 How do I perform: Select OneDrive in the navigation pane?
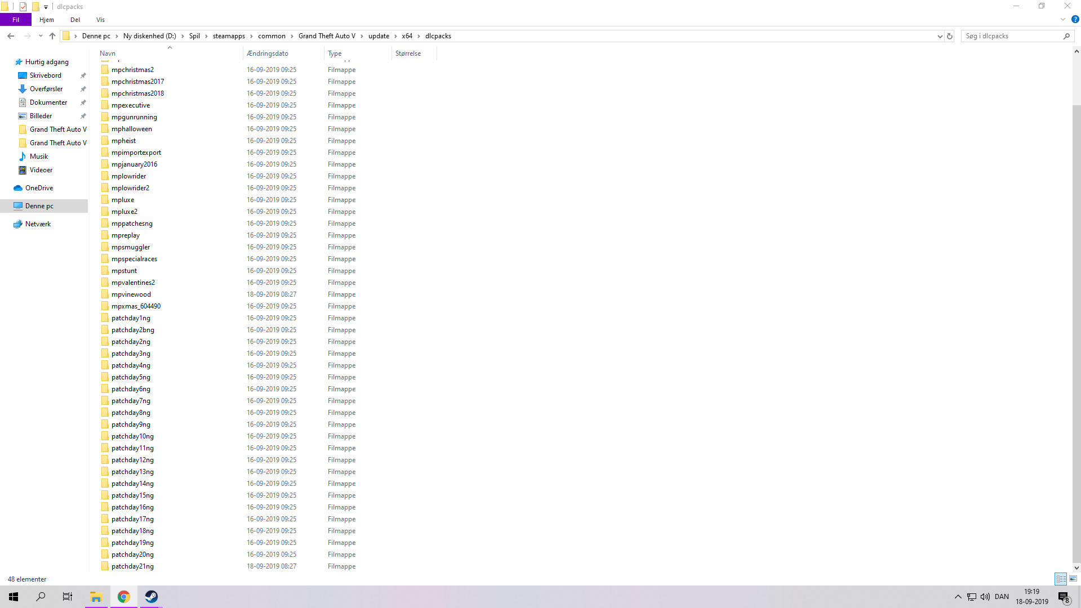[39, 188]
